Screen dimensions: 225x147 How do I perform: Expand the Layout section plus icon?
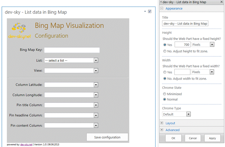pos(162,123)
